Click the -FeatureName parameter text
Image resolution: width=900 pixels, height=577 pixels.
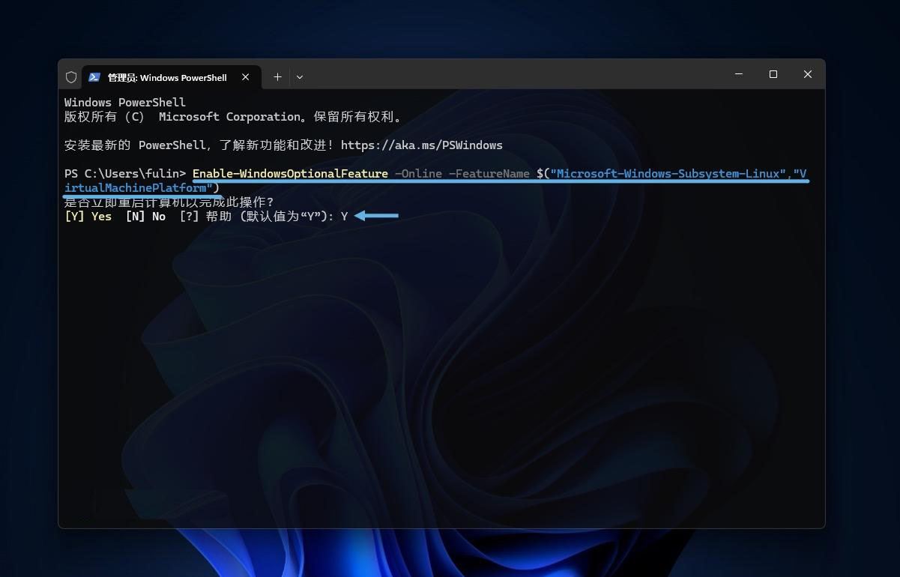click(489, 174)
